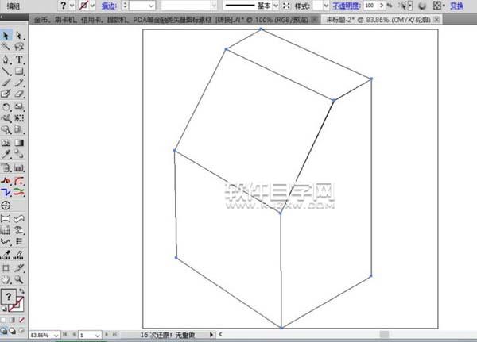
Task: Select the Pencil tool
Action: pyautogui.click(x=19, y=83)
